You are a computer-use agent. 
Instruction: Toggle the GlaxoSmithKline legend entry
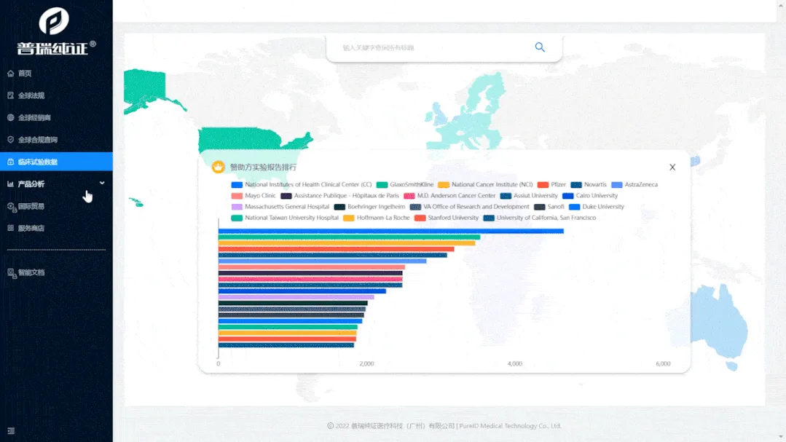click(405, 184)
